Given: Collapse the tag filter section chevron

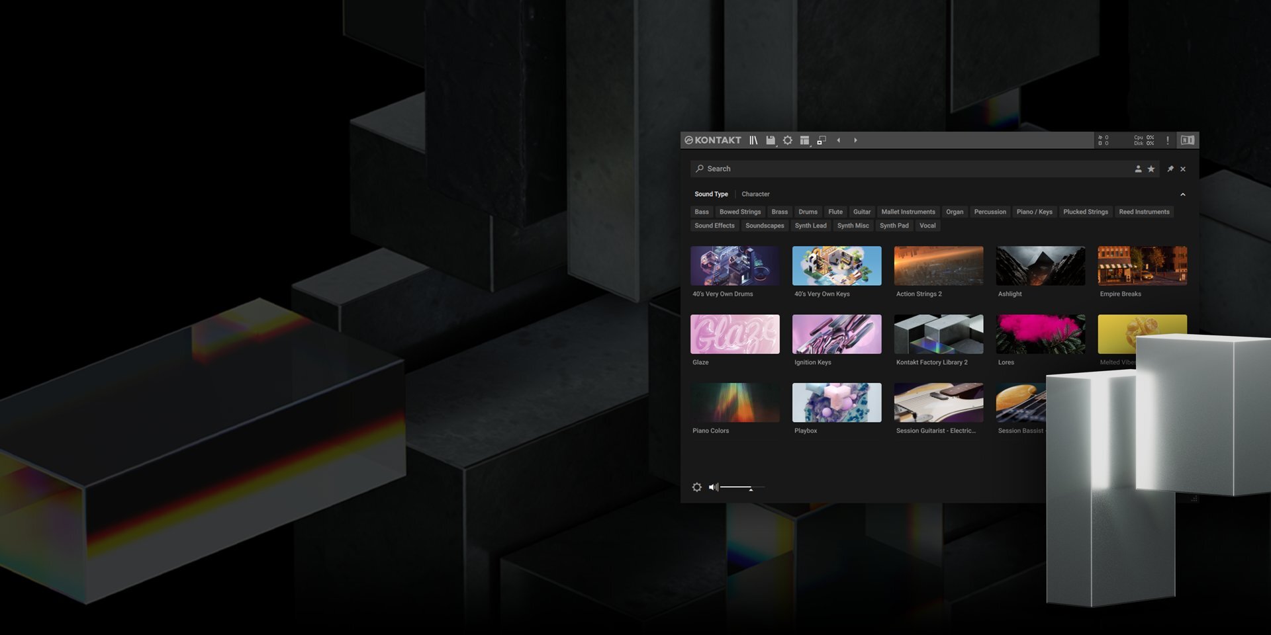Looking at the screenshot, I should 1183,194.
